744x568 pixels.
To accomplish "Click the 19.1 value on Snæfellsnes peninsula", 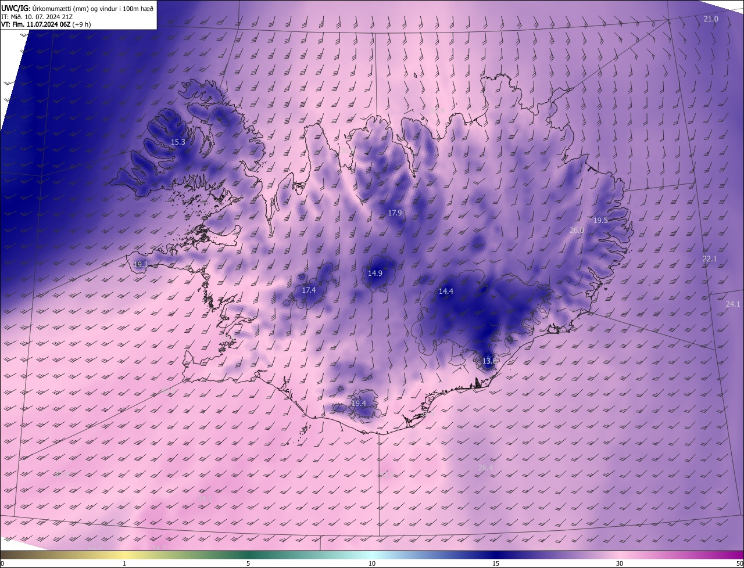I will pyautogui.click(x=140, y=265).
